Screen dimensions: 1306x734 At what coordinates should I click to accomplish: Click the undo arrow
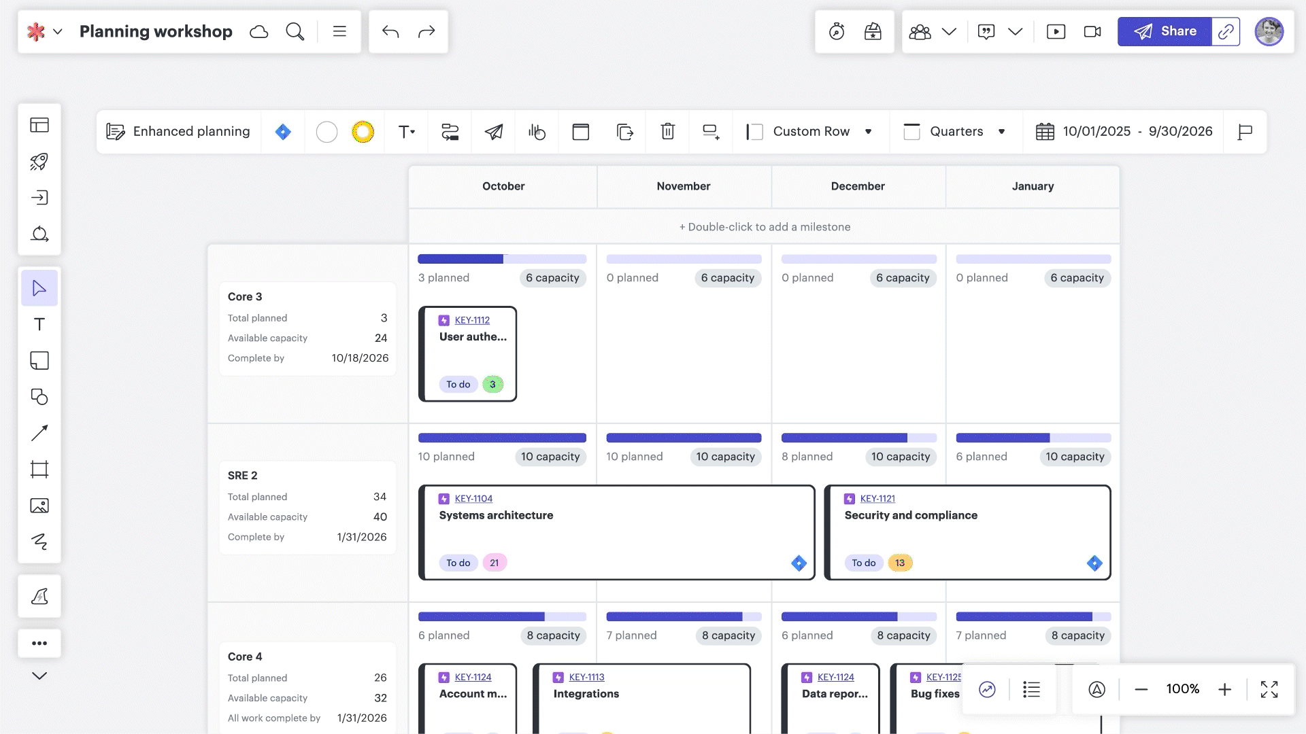coord(391,31)
